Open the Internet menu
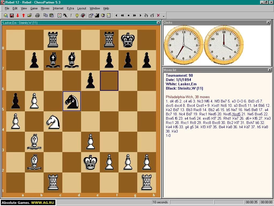Screen dimensions: 274x206 pos(58,8)
